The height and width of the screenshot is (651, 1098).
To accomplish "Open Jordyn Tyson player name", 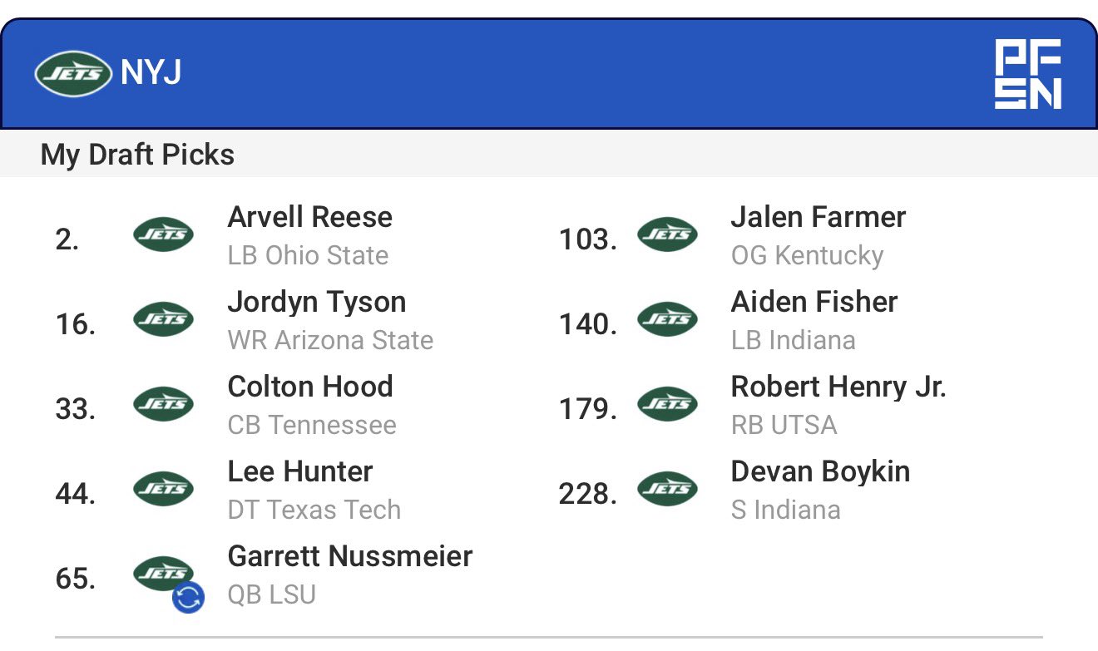I will coord(317,302).
